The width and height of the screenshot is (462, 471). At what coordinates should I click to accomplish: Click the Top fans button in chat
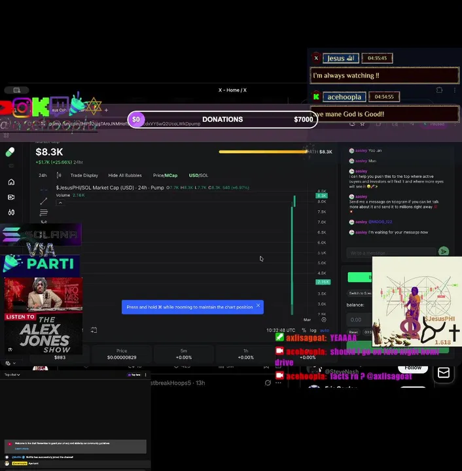134,375
